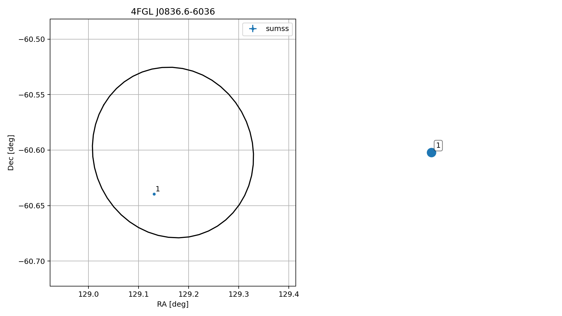Click the number 1 annotation above the small point
This screenshot has width=562, height=316.
tap(158, 189)
